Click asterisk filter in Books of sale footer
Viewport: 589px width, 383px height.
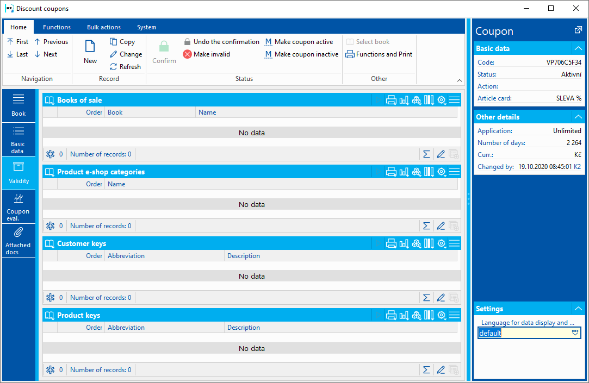point(51,154)
